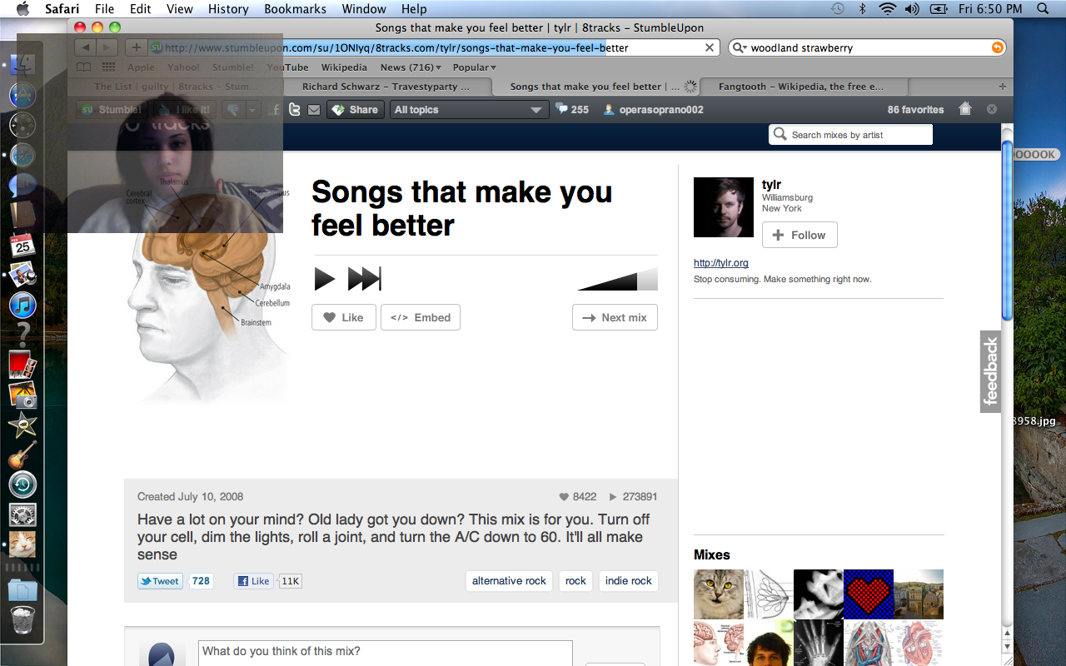Image resolution: width=1066 pixels, height=666 pixels.
Task: Go to the Next mix
Action: 615,317
